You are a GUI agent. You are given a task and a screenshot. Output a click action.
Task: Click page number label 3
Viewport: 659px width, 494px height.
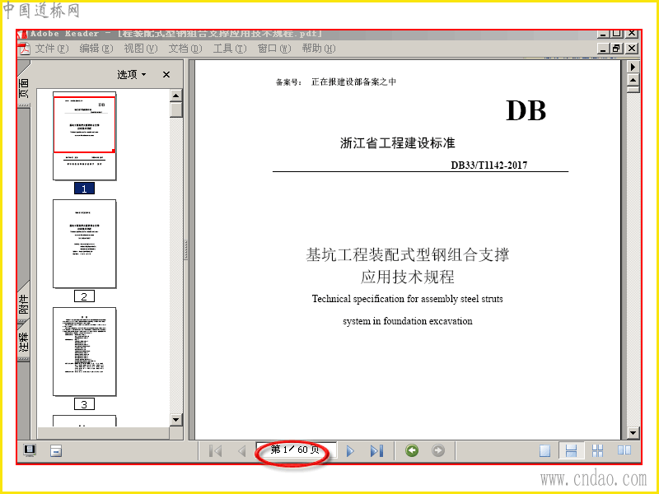[84, 404]
